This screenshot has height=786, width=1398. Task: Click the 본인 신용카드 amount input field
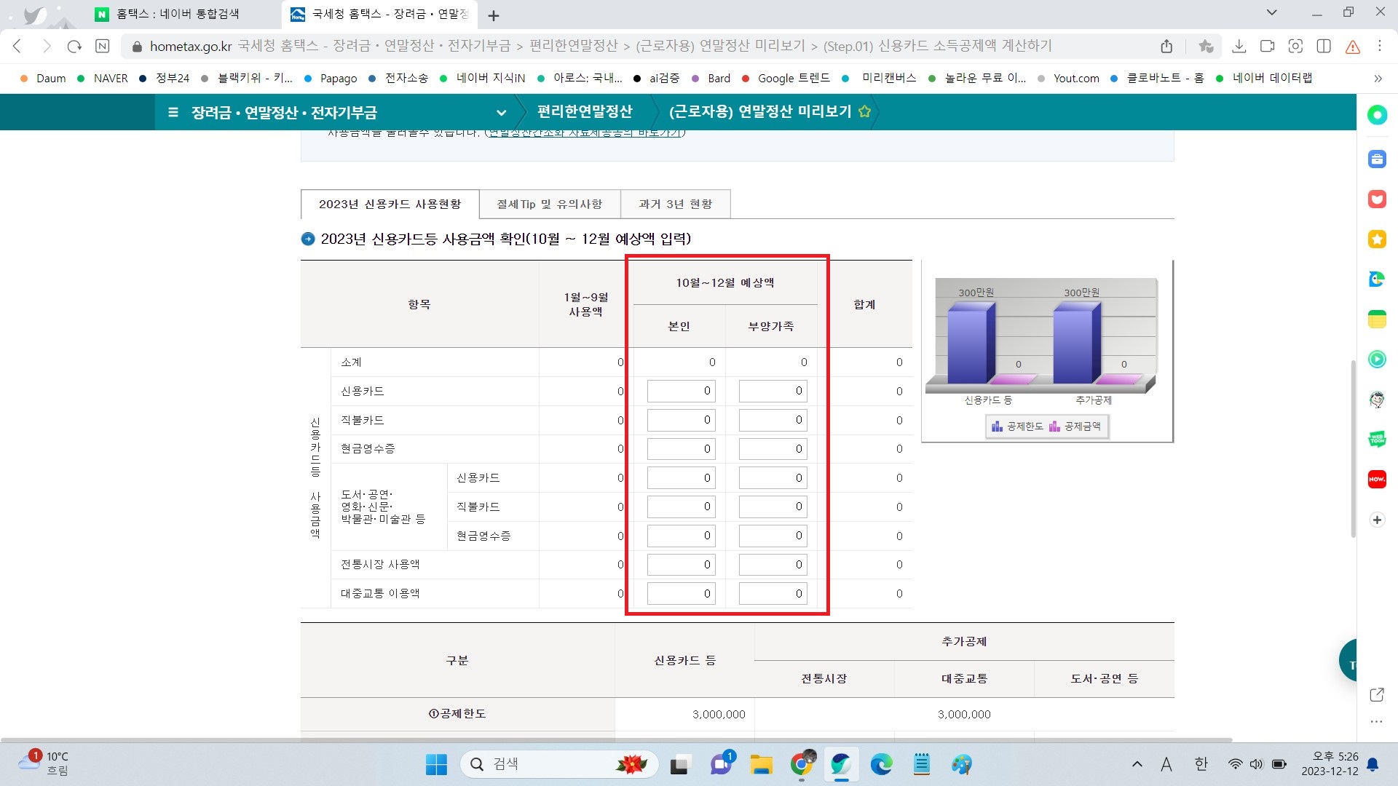[680, 391]
